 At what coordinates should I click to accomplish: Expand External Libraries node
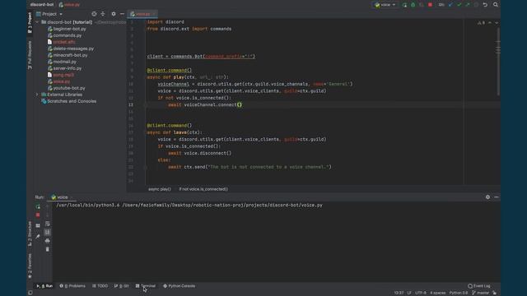click(x=37, y=95)
